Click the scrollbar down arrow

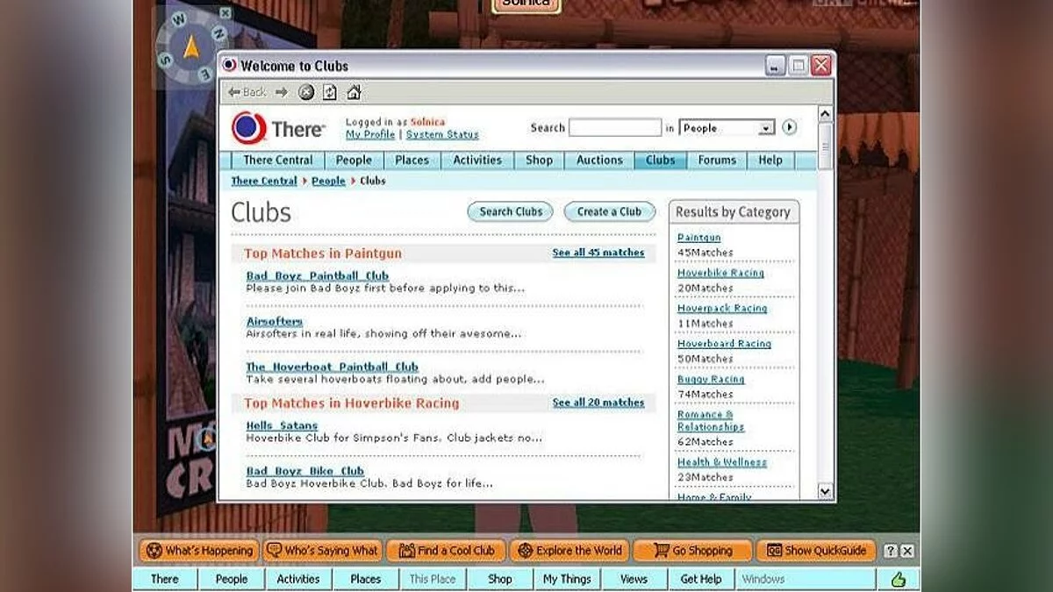coord(825,491)
